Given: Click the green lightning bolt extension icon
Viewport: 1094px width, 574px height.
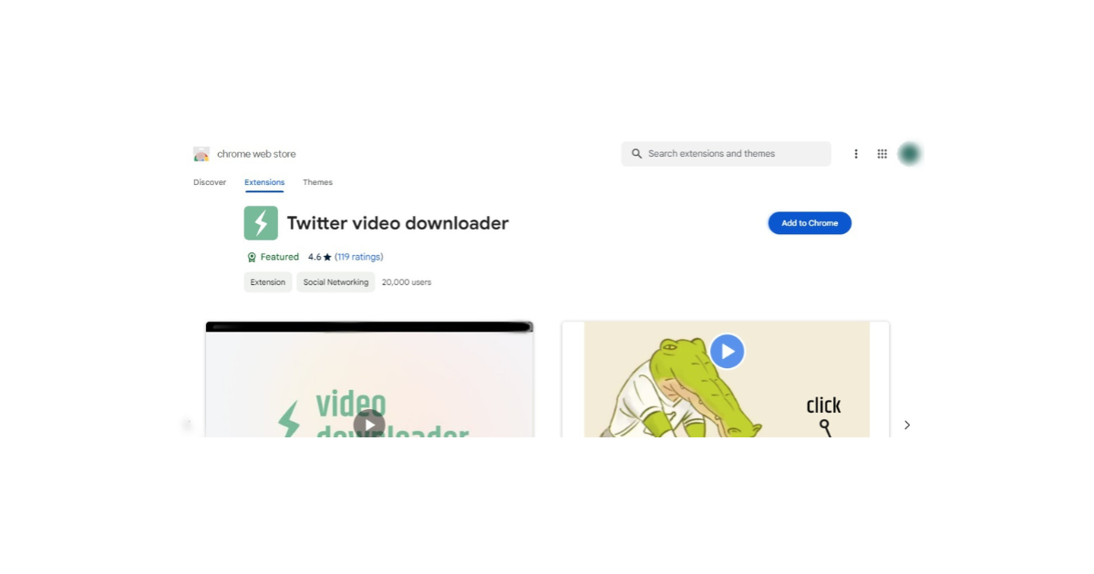Looking at the screenshot, I should click(261, 223).
